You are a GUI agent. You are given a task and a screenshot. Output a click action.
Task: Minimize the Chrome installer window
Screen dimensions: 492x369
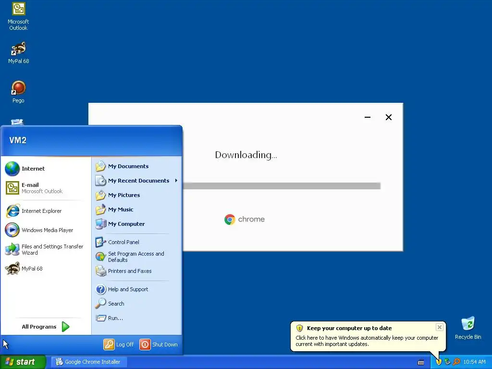[368, 117]
